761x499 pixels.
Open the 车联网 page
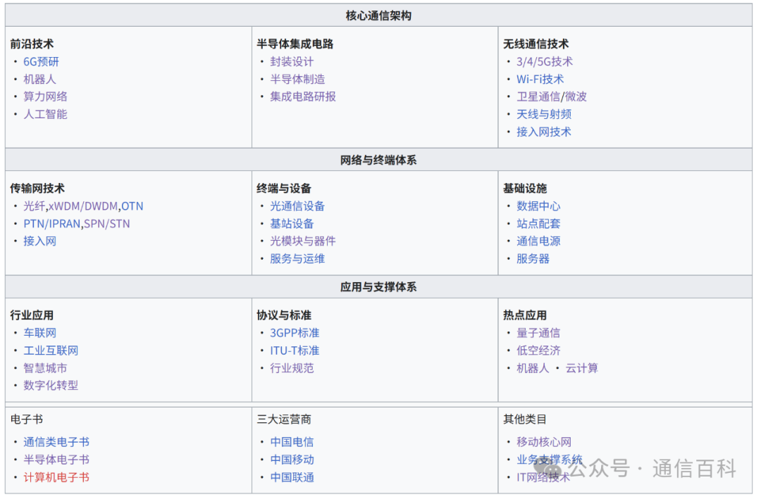click(40, 333)
